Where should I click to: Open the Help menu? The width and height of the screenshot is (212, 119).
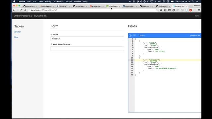[x=85, y=1]
